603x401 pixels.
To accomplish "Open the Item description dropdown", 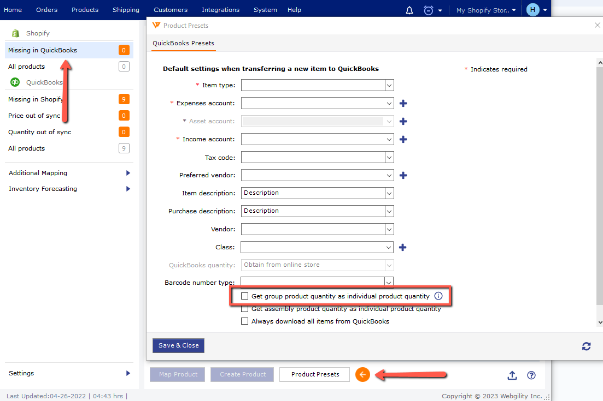I will [x=389, y=193].
